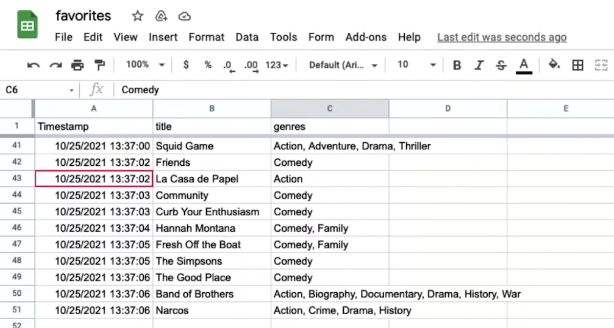Open the File menu
Viewport: 614px width, 328px height.
(63, 37)
